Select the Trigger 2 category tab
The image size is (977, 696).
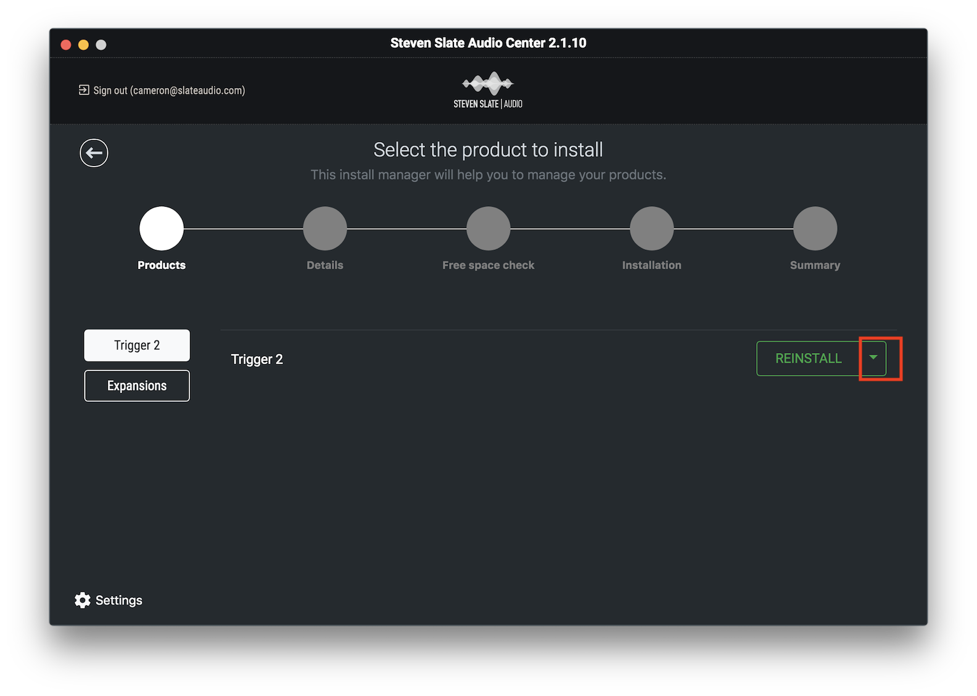(137, 345)
